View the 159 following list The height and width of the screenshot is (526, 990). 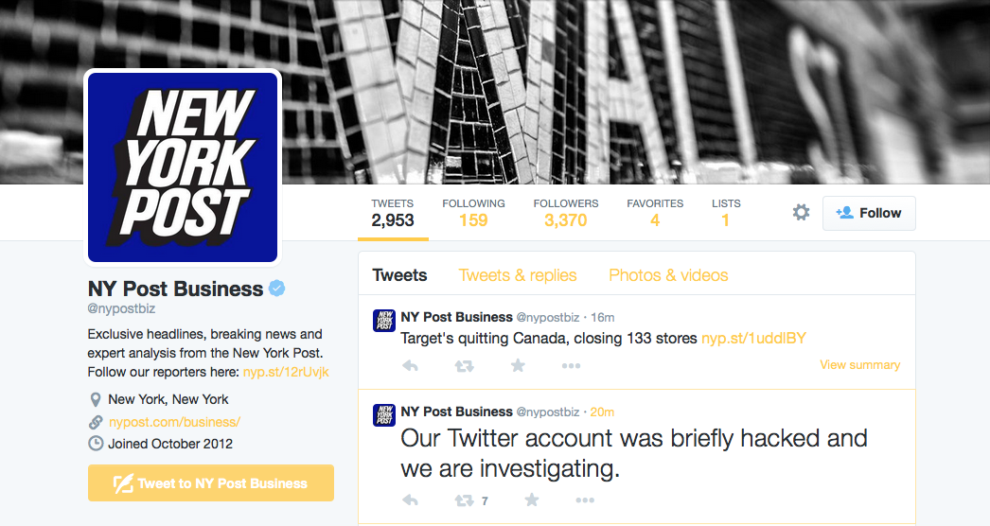click(x=473, y=213)
